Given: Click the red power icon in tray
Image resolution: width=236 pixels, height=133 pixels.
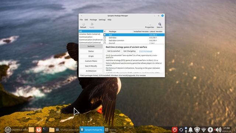Looking at the screenshot, I should coord(174,130).
